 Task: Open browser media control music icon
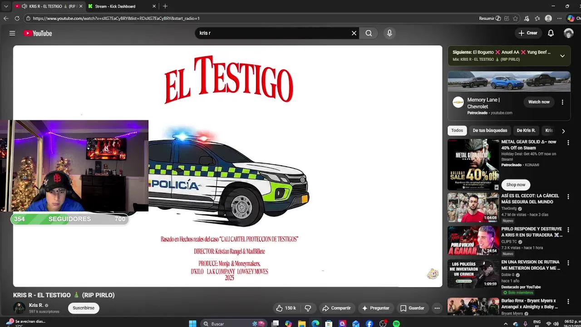pyautogui.click(x=527, y=18)
